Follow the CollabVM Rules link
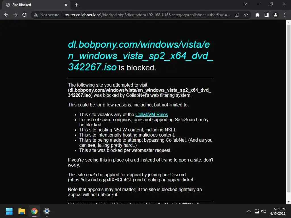Screen dimensions: 291x218 pyautogui.click(x=152, y=115)
